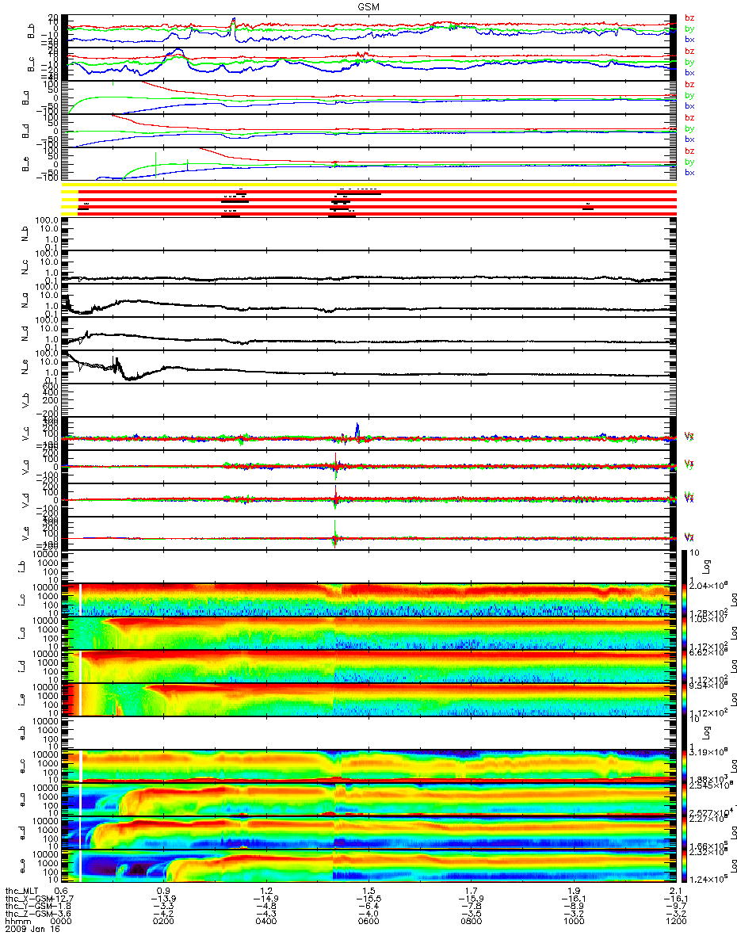Click the GSM title at top
The width and height of the screenshot is (737, 951).
pos(368,6)
